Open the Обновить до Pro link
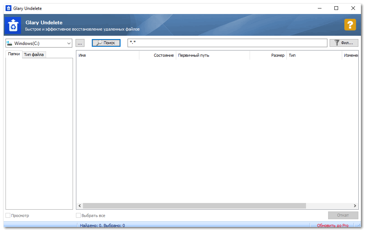Image resolution: width=365 pixels, height=231 pixels. pyautogui.click(x=333, y=225)
